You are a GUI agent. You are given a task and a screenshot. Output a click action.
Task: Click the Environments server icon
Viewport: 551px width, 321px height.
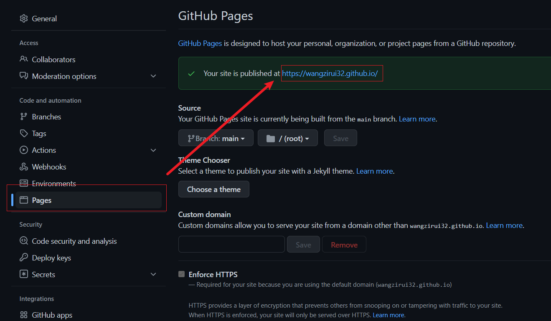[24, 183]
